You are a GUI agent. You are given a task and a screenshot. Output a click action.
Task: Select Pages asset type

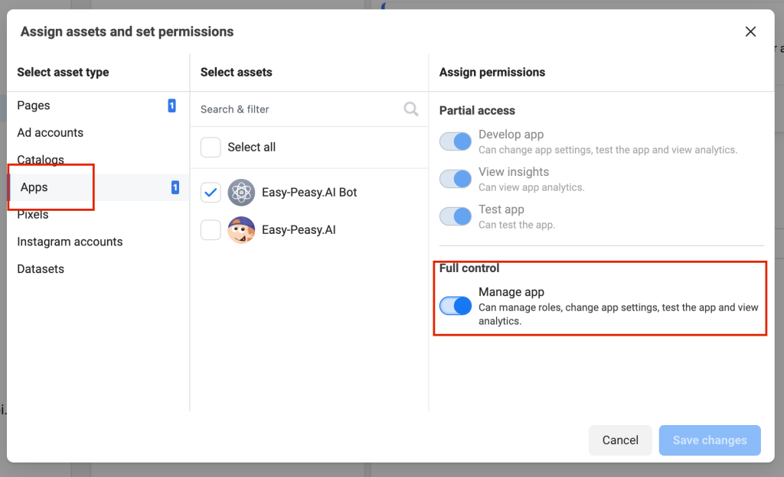click(34, 105)
